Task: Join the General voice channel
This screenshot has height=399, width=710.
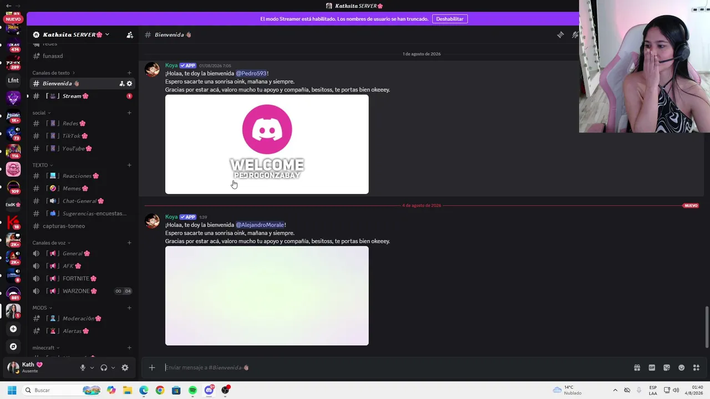Action: (x=82, y=253)
